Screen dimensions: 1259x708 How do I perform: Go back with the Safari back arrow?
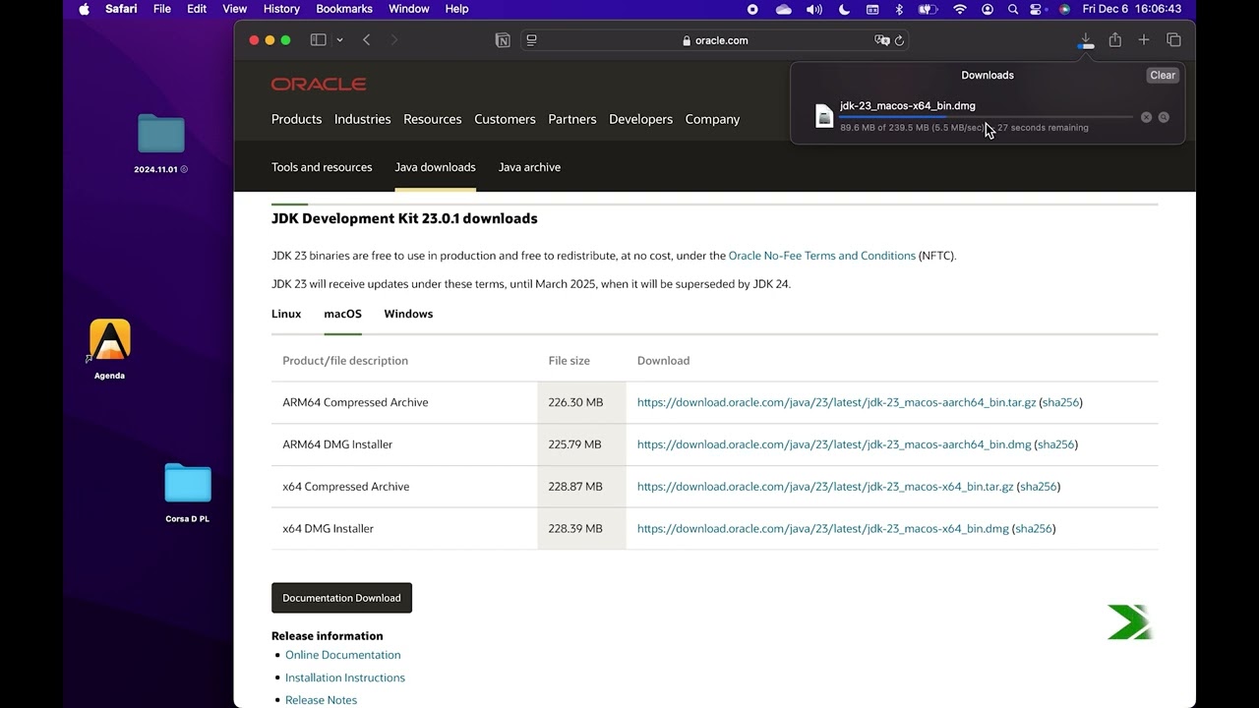click(367, 40)
